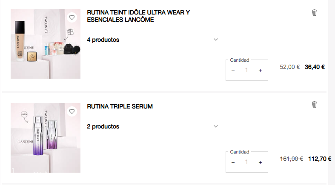Image resolution: width=335 pixels, height=185 pixels.
Task: Open Rutina Teint Idôle Ultra Wear title link
Action: pos(138,16)
